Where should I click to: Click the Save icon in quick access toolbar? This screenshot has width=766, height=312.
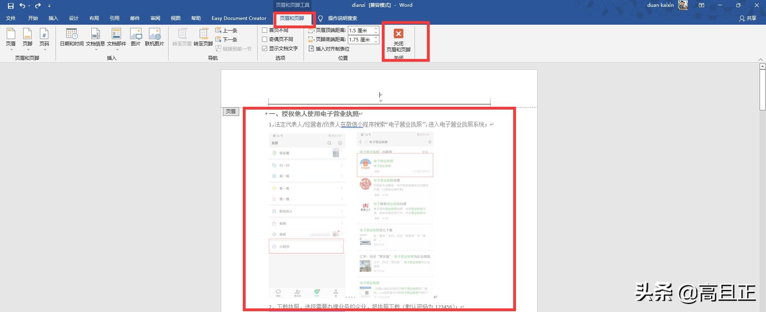pos(11,6)
